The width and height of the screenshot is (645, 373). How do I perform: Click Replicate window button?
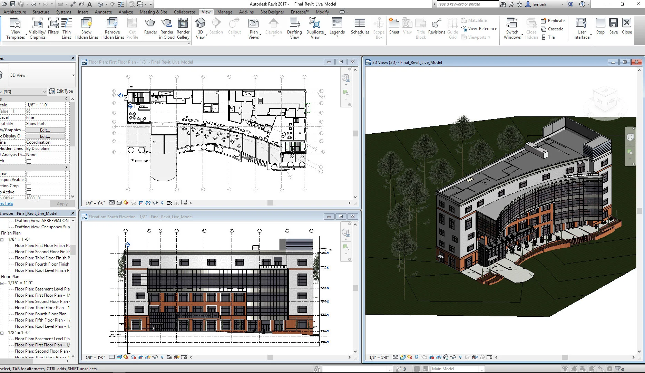553,20
